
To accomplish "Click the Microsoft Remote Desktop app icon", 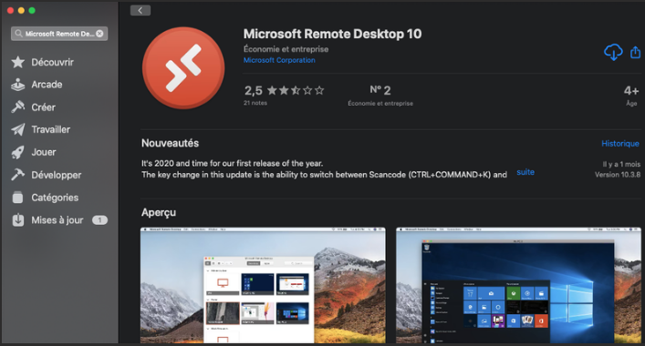I will 183,67.
